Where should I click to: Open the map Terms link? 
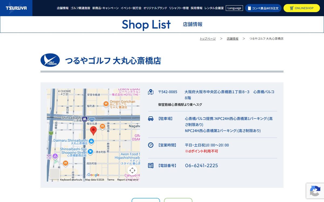point(111,180)
